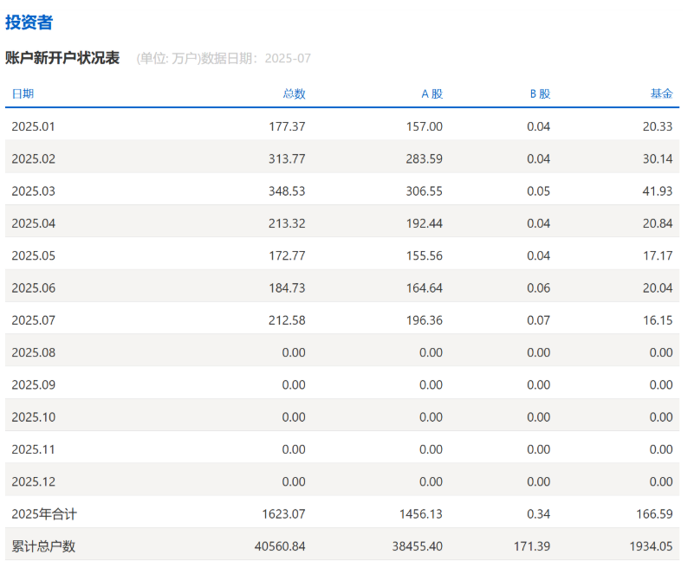Click total value 313.77 for 2025.02
Screen dimensions: 694x574
pyautogui.click(x=287, y=158)
